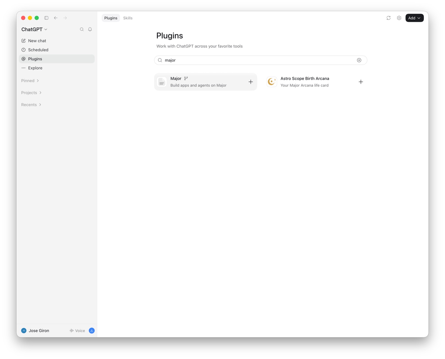Open the ChatGPT model dropdown
The image size is (445, 359).
pyautogui.click(x=34, y=29)
